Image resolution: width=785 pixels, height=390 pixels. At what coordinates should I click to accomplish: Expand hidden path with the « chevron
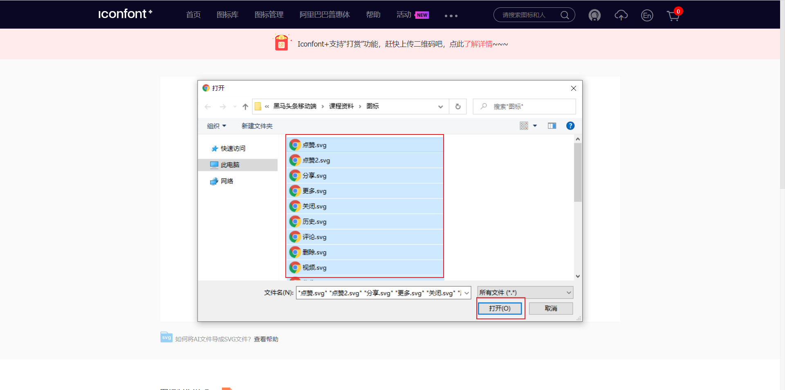coord(267,106)
